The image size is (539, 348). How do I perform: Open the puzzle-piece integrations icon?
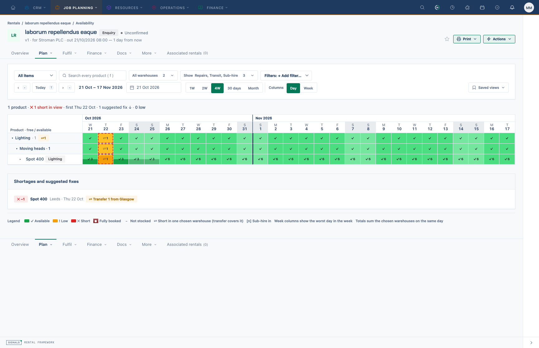[467, 7]
